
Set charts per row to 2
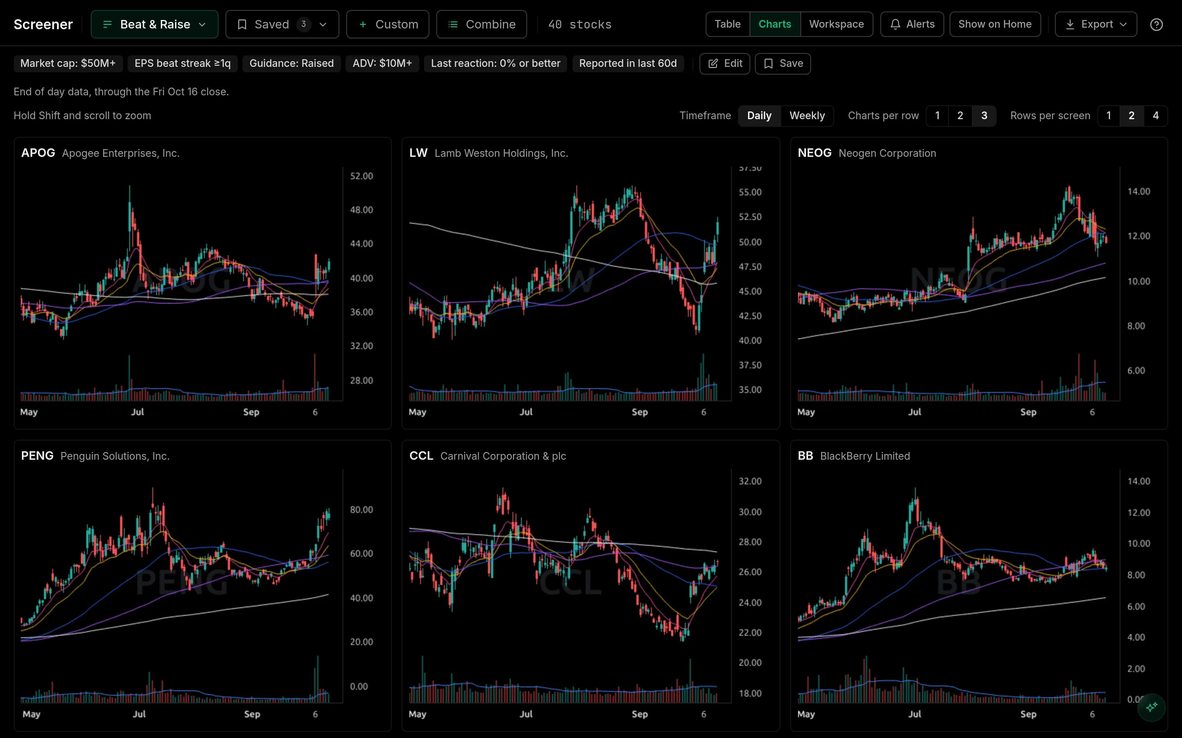[960, 116]
